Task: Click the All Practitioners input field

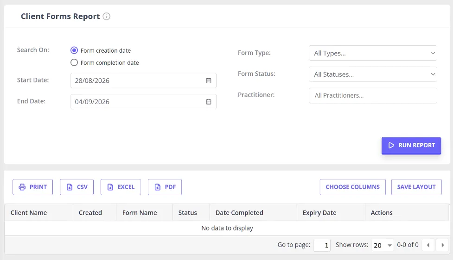Action: [373, 96]
